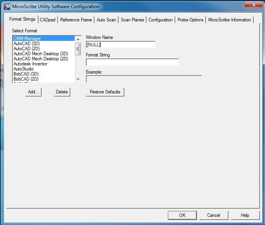Open the CADpad tab

47,20
